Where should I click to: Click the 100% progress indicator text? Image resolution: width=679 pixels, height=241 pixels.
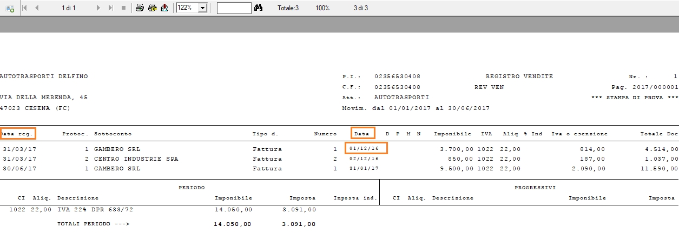click(x=322, y=9)
